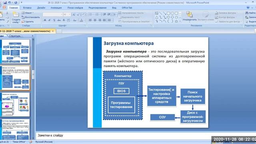Open the Вставка ribbon tab

click(x=27, y=8)
